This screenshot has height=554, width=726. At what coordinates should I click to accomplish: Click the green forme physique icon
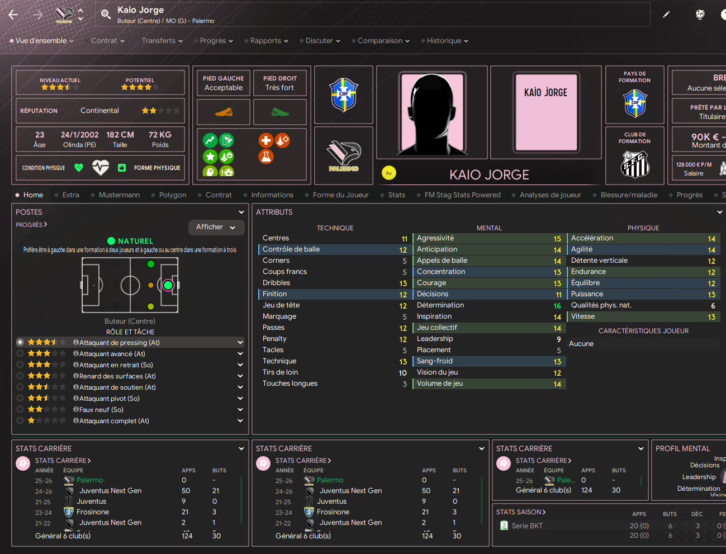[122, 168]
